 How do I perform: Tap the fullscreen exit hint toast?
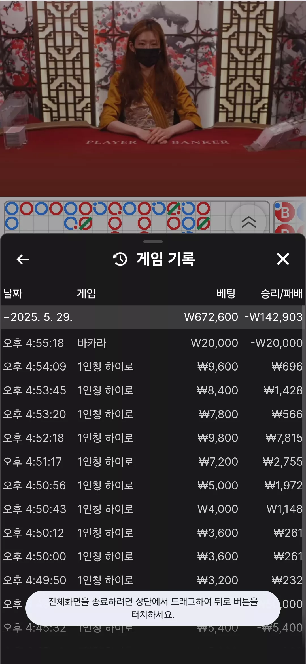(x=153, y=608)
